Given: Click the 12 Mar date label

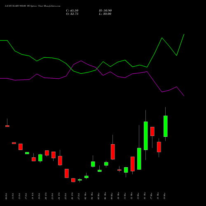Looking at the screenshot, I should (131, 196).
